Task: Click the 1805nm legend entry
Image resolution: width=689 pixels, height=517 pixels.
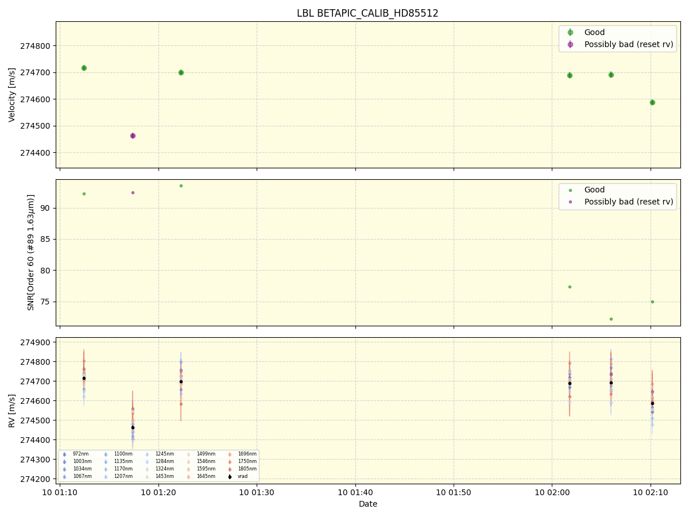Action: pyautogui.click(x=247, y=469)
